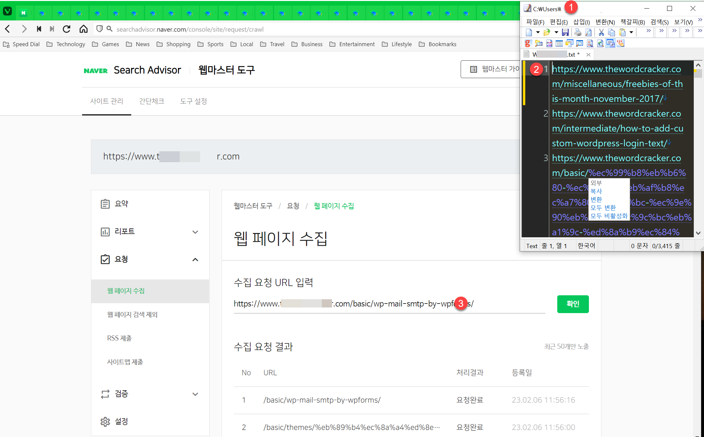
Task: Click the find-in-files magnifier icon
Action: 538,43
